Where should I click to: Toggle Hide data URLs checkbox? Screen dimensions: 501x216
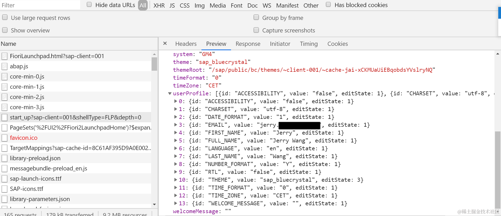pyautogui.click(x=89, y=4)
